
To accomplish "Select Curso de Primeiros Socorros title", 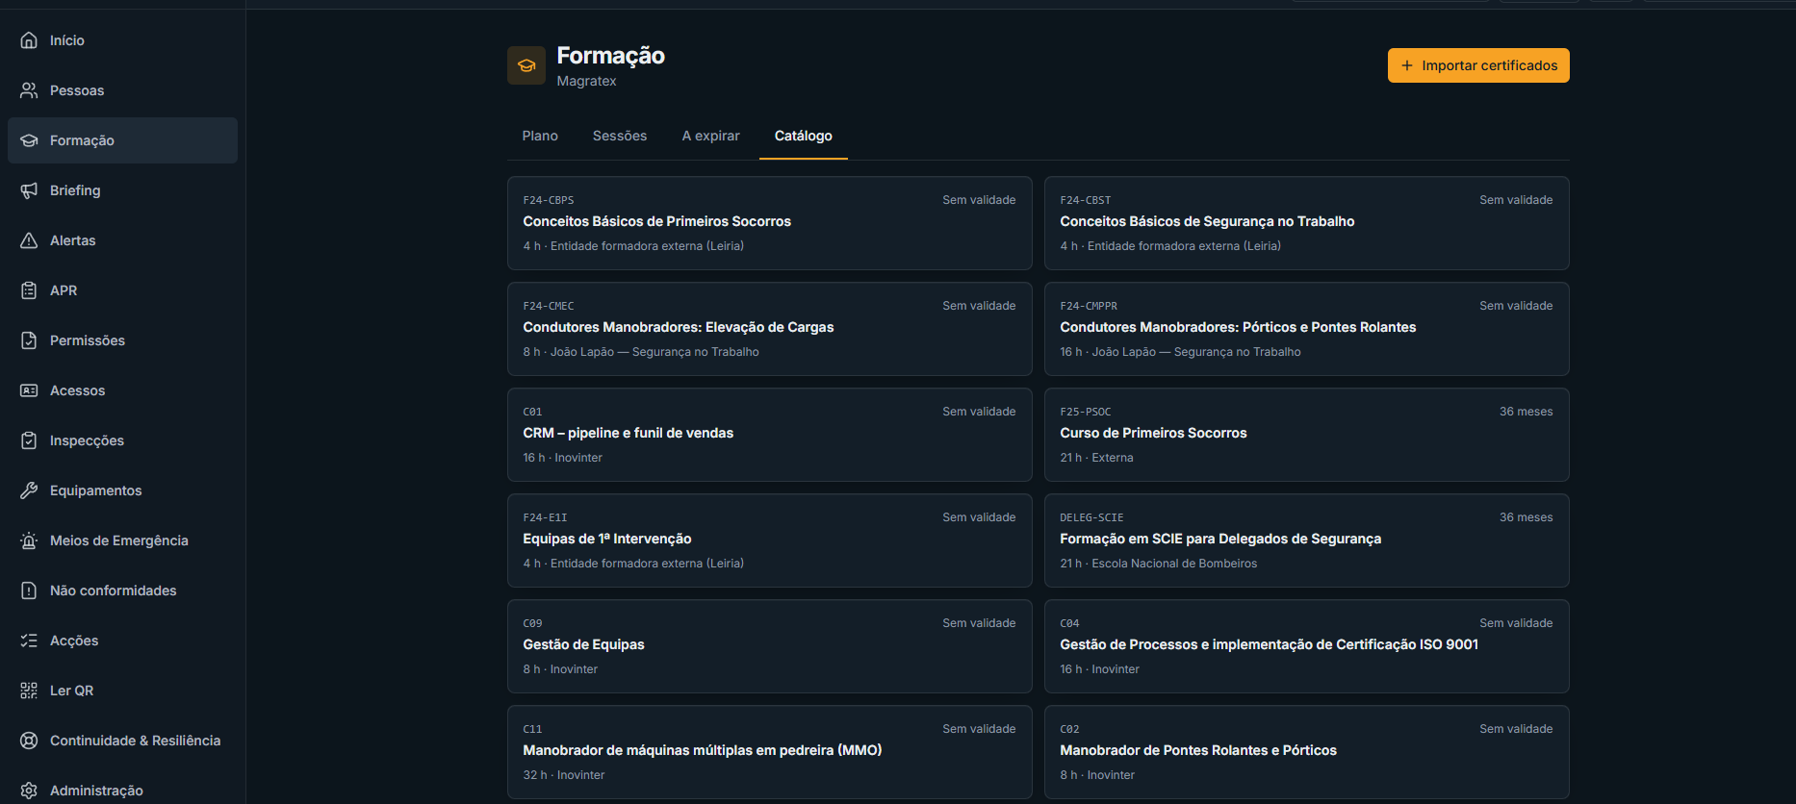I will tap(1153, 433).
